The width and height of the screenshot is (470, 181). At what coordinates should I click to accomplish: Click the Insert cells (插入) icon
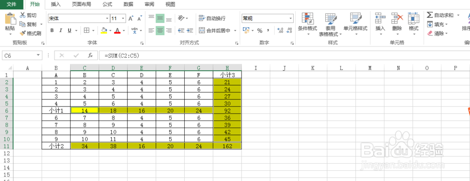pyautogui.click(x=380, y=19)
